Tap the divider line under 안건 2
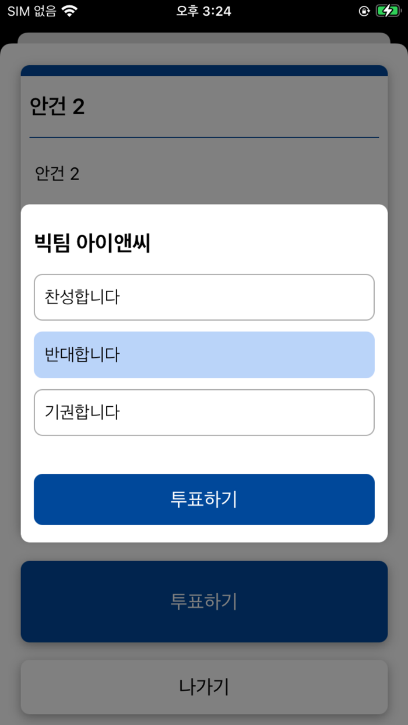Screen dimensions: 408x725 click(x=204, y=138)
